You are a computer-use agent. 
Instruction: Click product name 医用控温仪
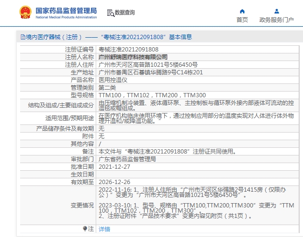point(113,80)
